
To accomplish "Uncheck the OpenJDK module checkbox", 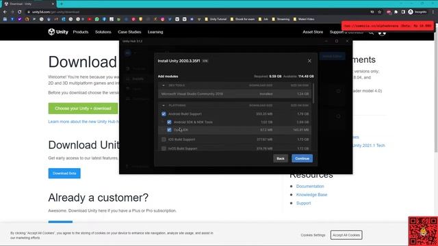I will tap(169, 130).
